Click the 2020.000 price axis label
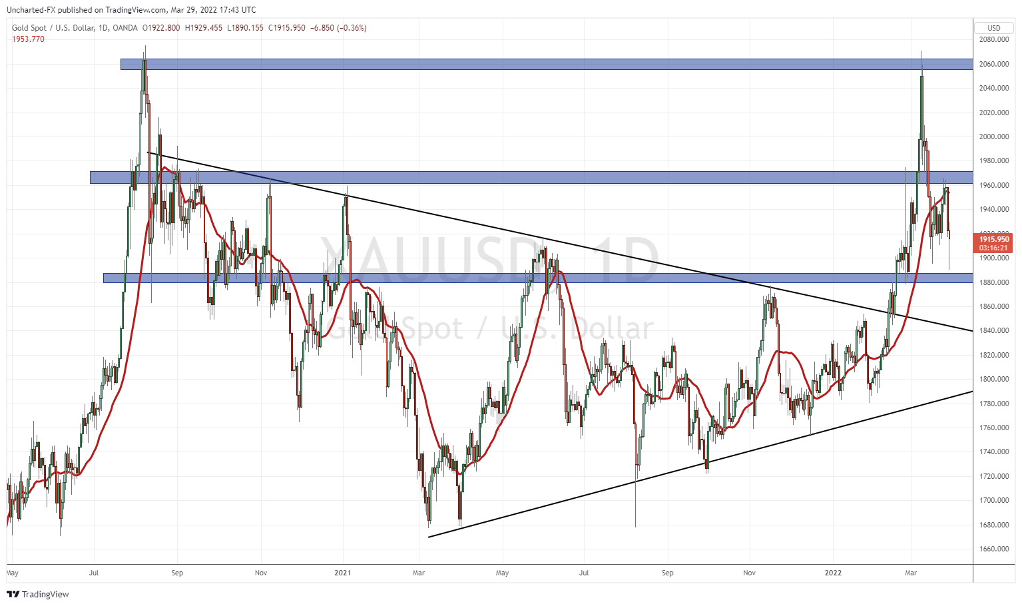Screen dimensions: 1022x606 (x=993, y=113)
